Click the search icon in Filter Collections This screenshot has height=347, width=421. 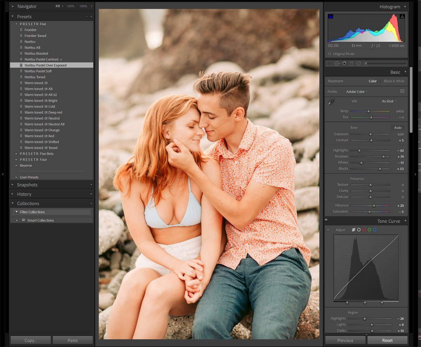[x=16, y=212]
